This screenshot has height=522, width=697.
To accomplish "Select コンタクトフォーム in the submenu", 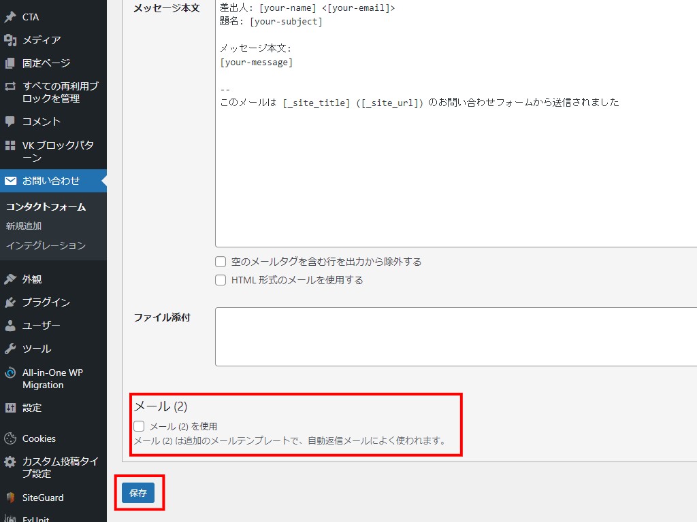I will [46, 207].
